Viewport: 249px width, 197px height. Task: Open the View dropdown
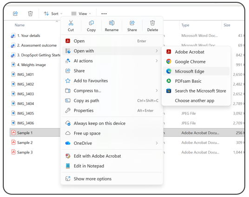(81, 14)
